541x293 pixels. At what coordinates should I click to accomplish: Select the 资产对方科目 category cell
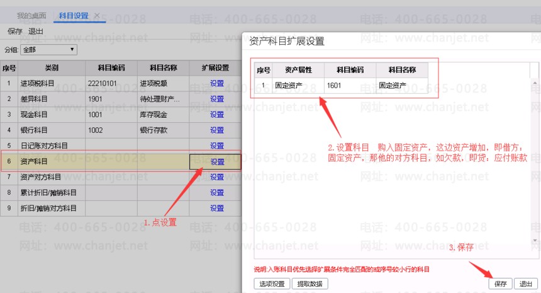pos(52,177)
